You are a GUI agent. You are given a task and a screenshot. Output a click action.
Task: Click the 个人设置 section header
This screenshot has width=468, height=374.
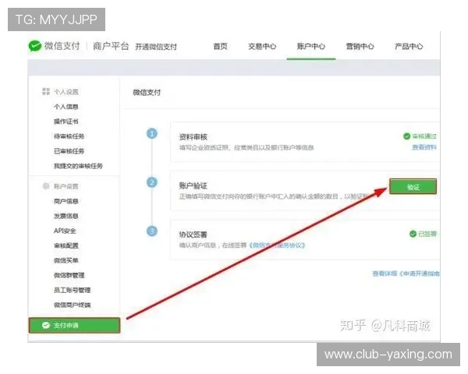[66, 92]
